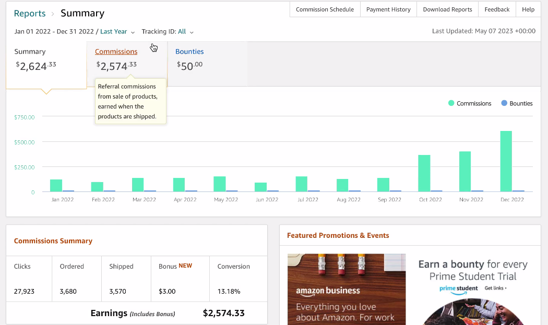Toggle the green Commissions legend dot

point(451,103)
